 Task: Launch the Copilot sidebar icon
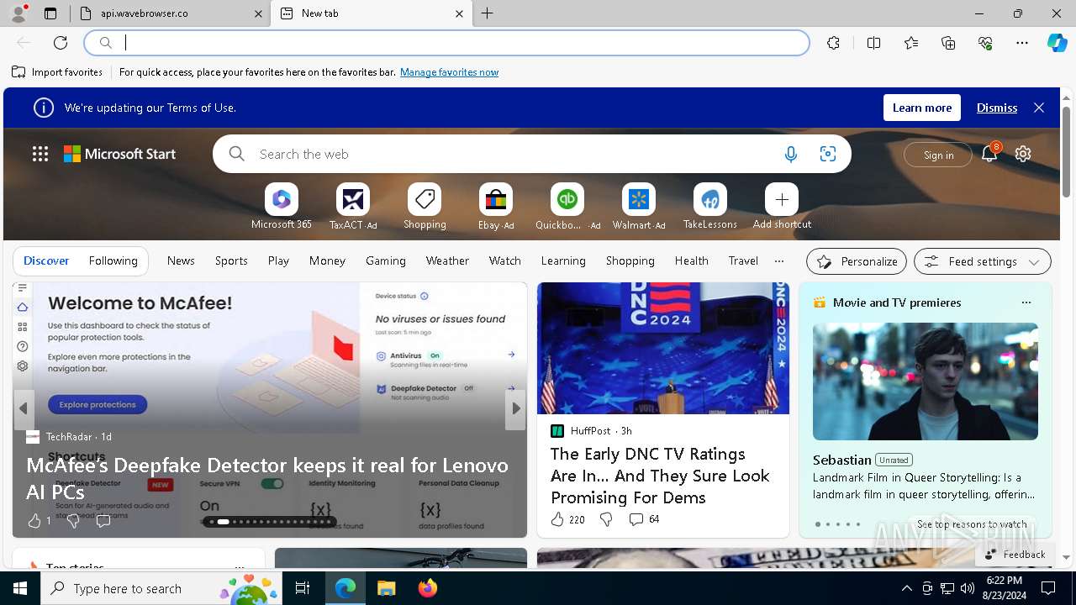(1057, 43)
